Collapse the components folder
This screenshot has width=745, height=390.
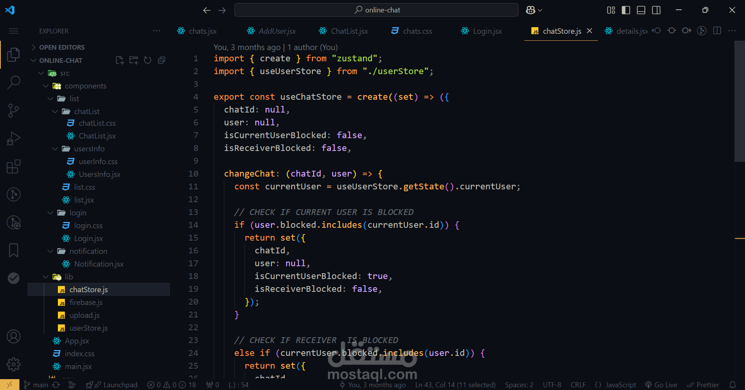[x=46, y=86]
